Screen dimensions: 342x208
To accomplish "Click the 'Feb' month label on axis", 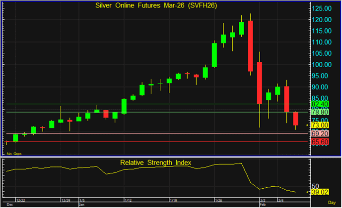I will pos(263,204).
